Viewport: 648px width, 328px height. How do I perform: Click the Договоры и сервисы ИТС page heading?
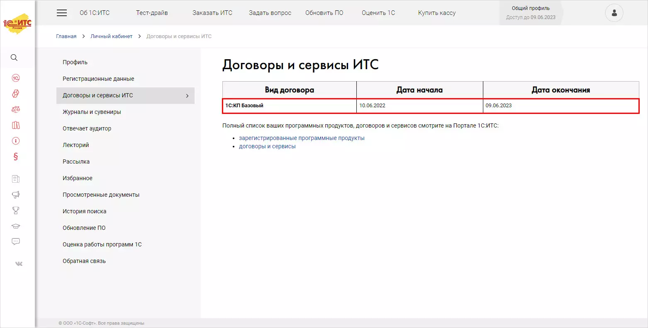pyautogui.click(x=300, y=65)
